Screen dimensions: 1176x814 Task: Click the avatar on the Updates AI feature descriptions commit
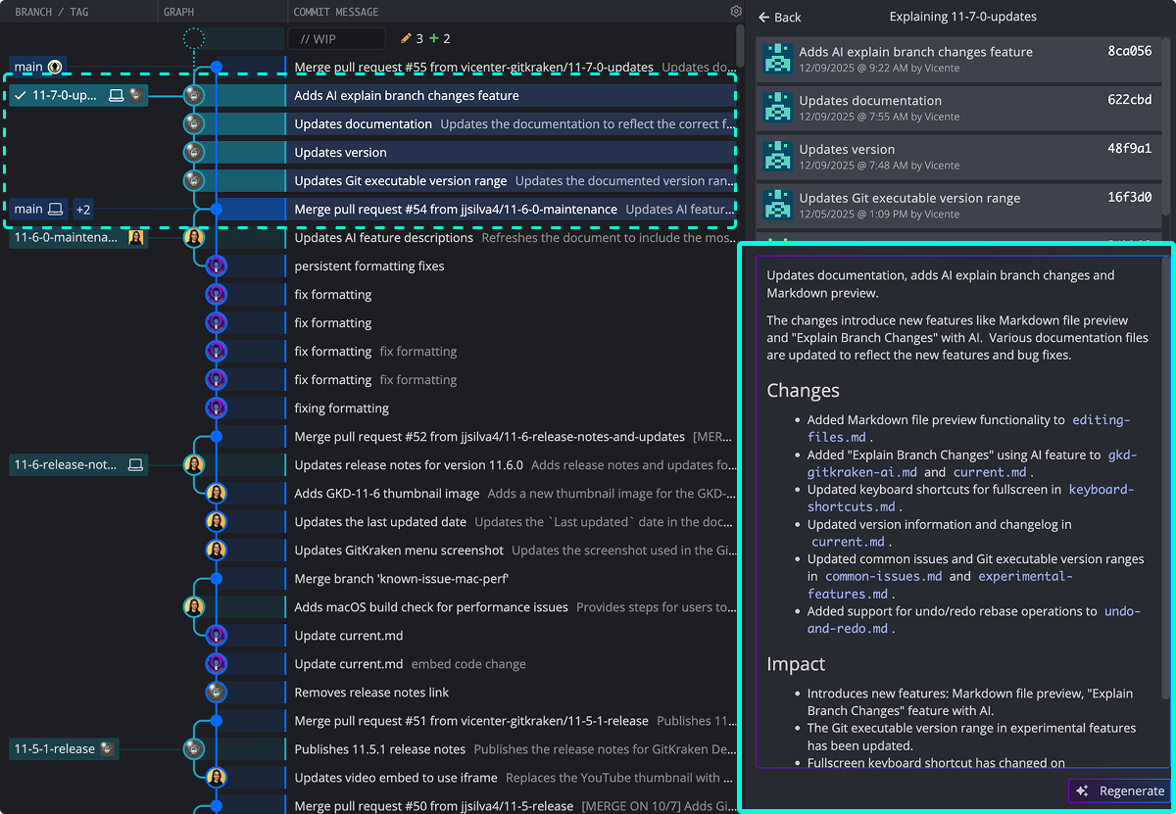194,237
